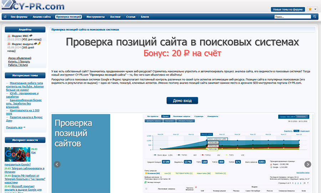
Task: Open Ютуб - продвижение и заработок topic
Action: (22, 95)
